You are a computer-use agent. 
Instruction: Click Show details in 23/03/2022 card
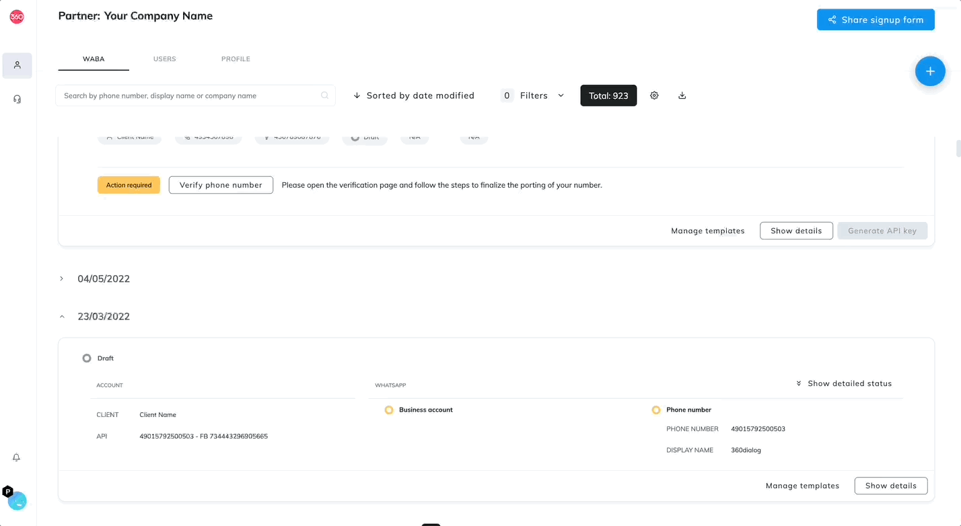point(891,486)
